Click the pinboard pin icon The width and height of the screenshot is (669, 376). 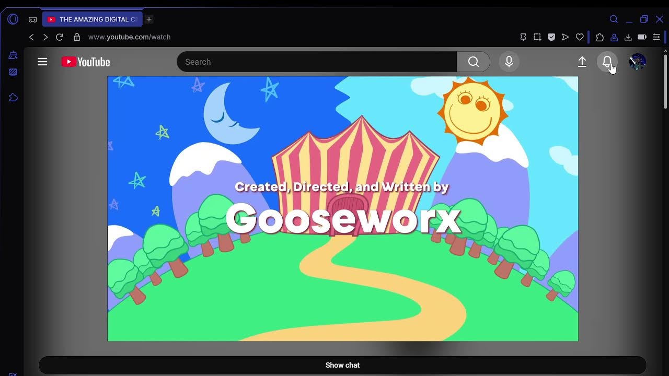(x=523, y=37)
